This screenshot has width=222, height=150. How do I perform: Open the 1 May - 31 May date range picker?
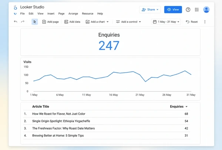(x=166, y=22)
